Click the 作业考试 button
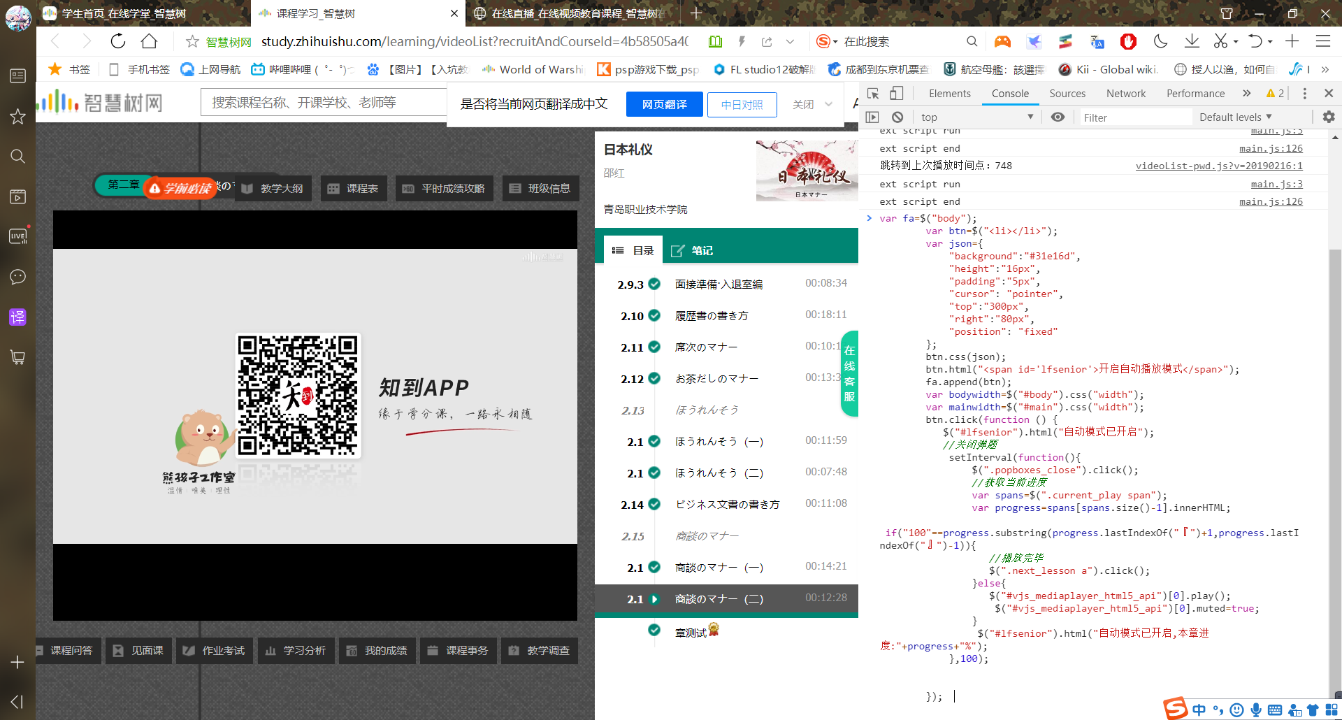Viewport: 1342px width, 720px height. coord(215,650)
